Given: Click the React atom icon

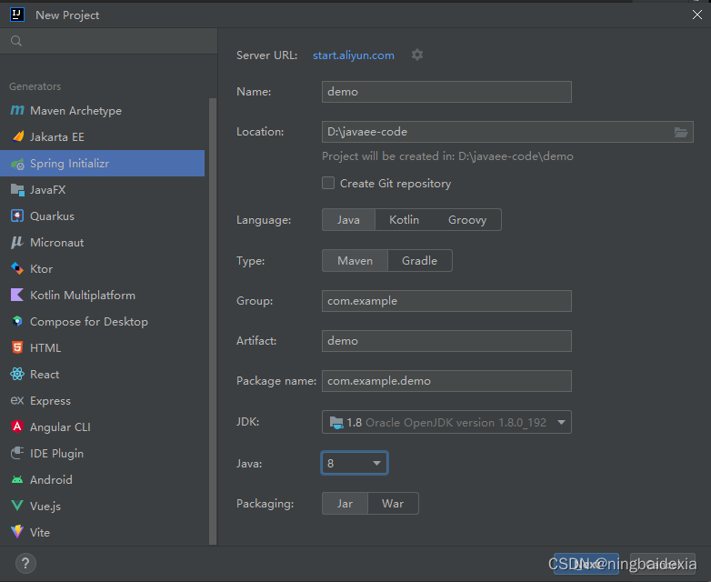Looking at the screenshot, I should pos(17,374).
